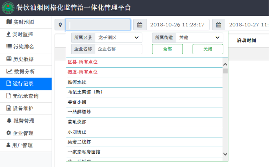Click the 企业管理 gear icon
269x167 pixels.
(9, 133)
